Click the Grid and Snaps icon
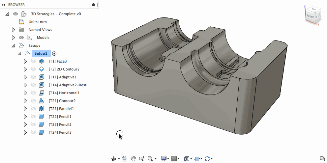The width and height of the screenshot is (327, 163). tap(174, 159)
